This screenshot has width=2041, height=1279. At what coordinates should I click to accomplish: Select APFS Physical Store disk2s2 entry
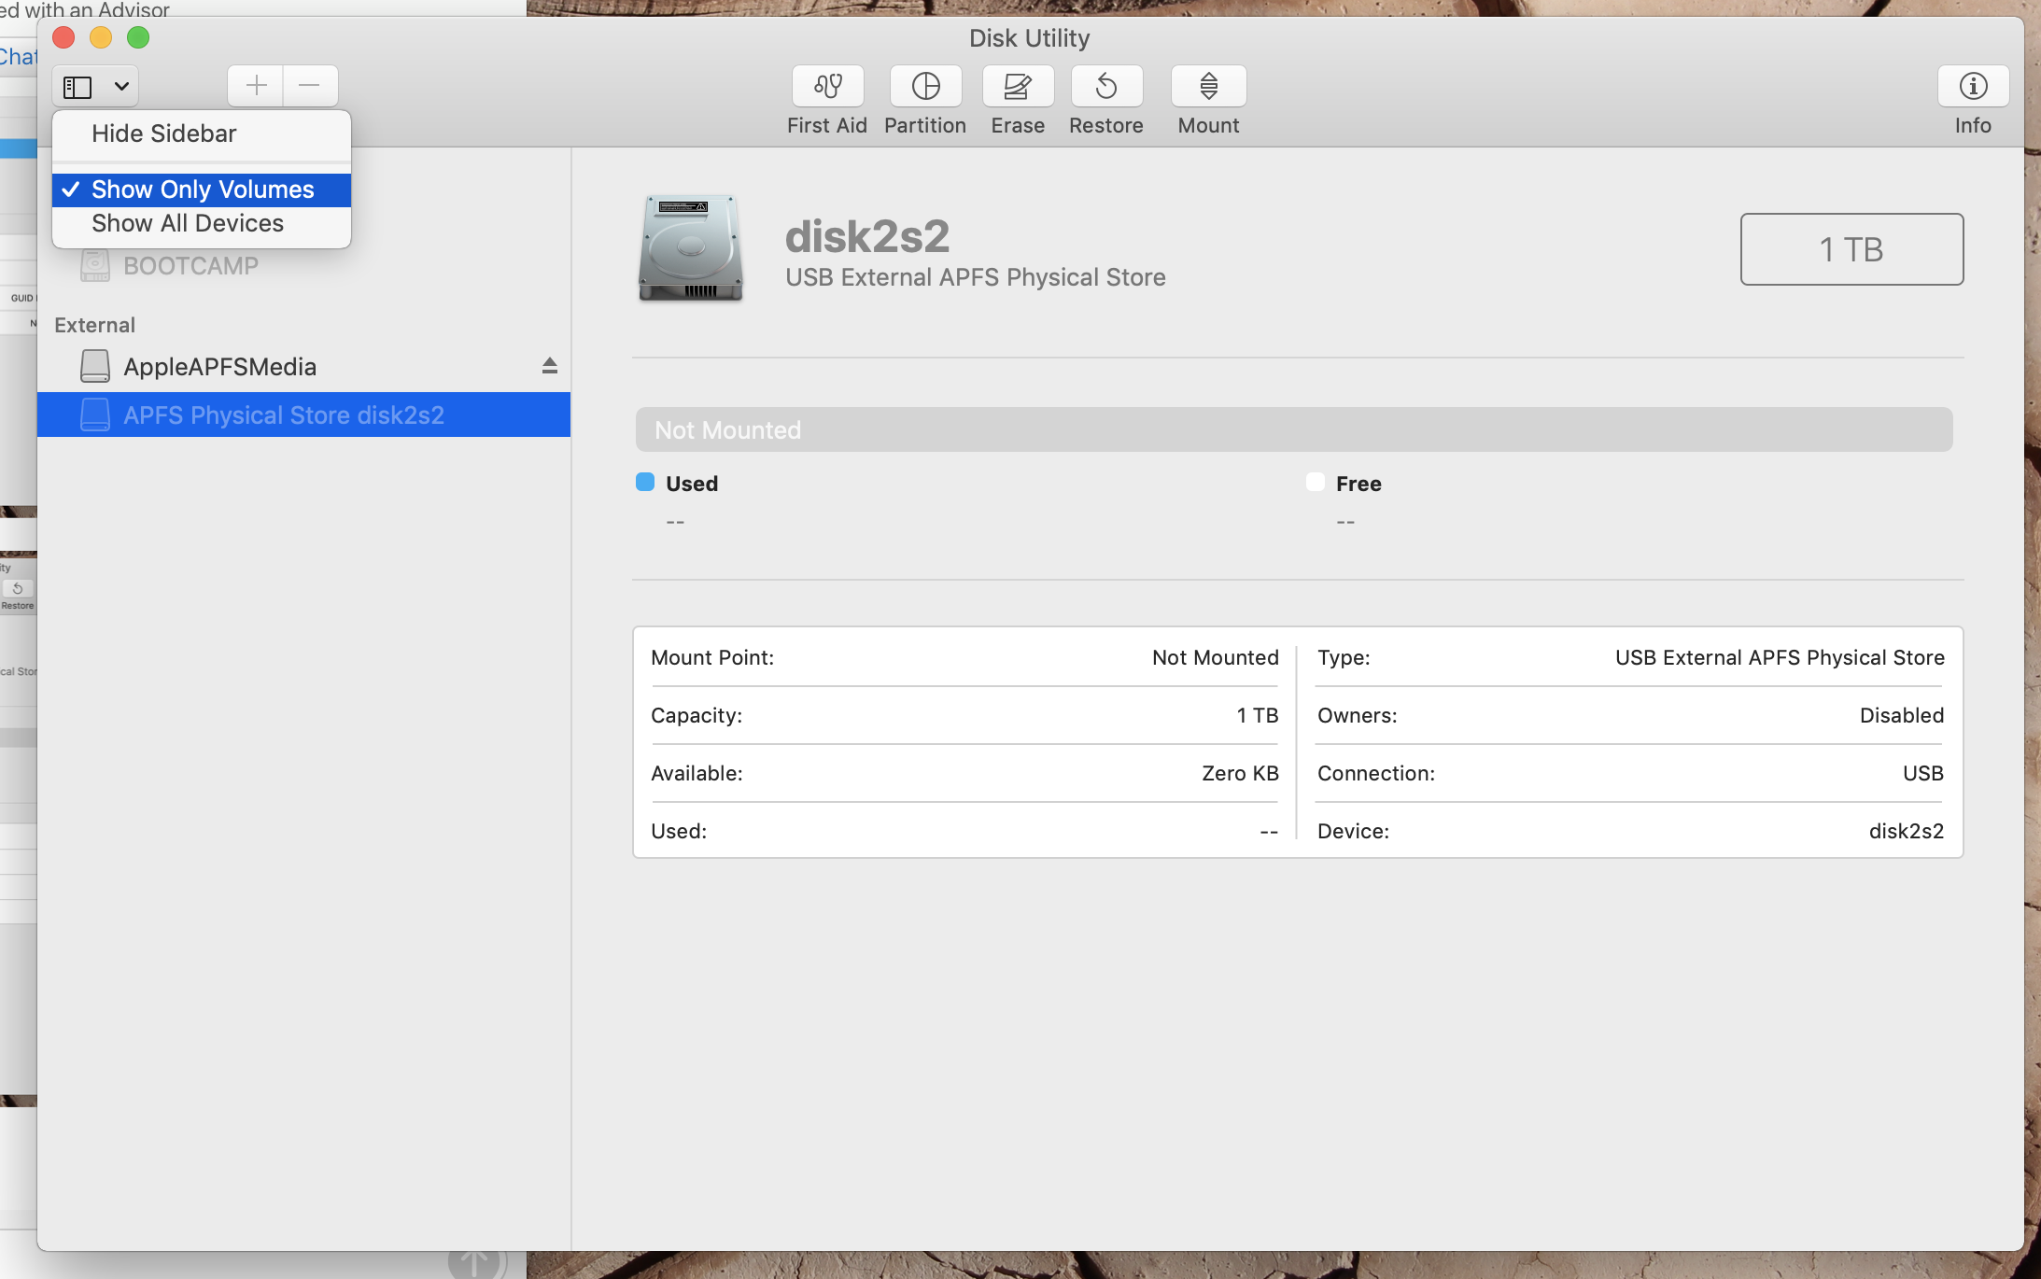pyautogui.click(x=283, y=415)
